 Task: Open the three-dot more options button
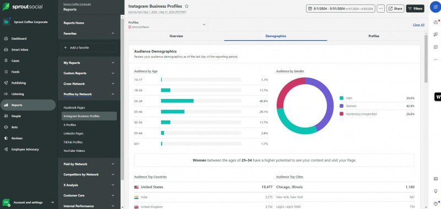[381, 9]
